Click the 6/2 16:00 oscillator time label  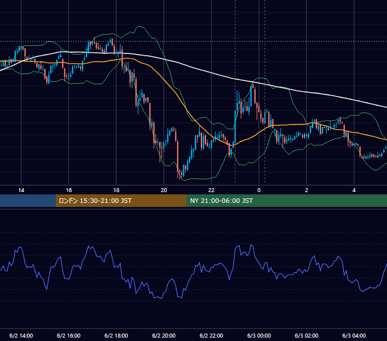coord(69,335)
